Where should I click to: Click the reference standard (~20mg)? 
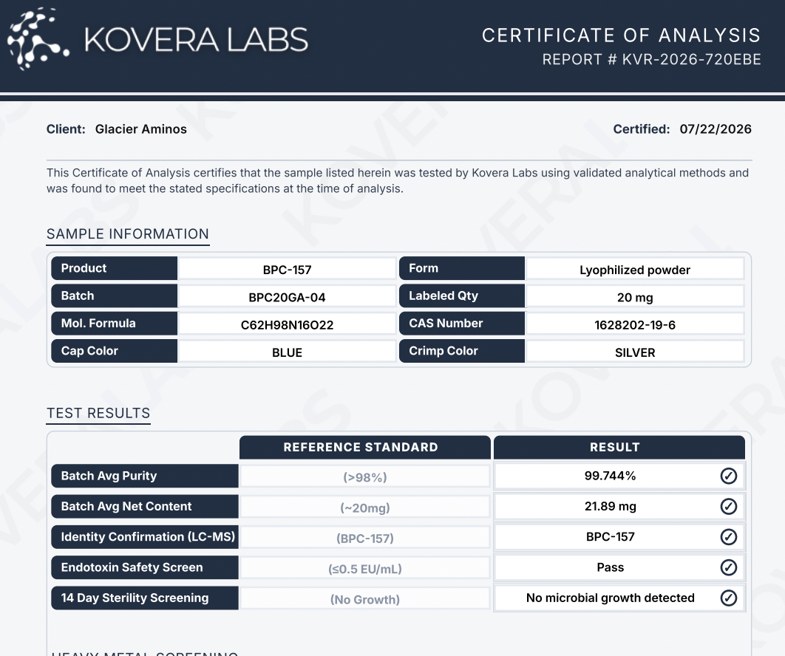365,508
